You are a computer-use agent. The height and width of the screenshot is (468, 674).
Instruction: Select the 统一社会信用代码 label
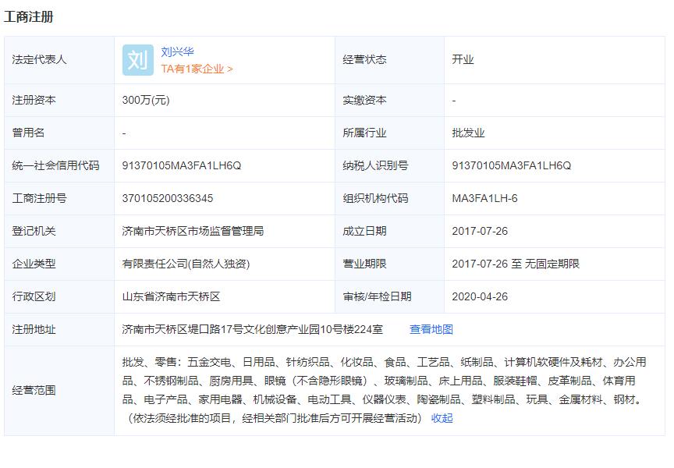55,165
